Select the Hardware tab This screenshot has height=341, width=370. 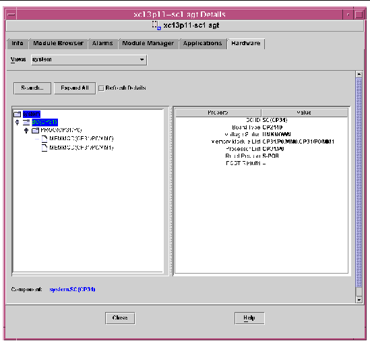[245, 43]
